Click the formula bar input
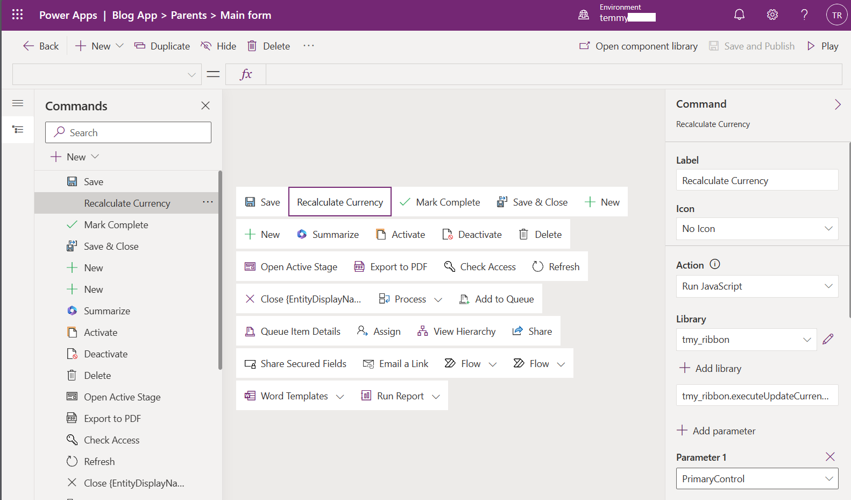This screenshot has width=851, height=500. pos(554,74)
